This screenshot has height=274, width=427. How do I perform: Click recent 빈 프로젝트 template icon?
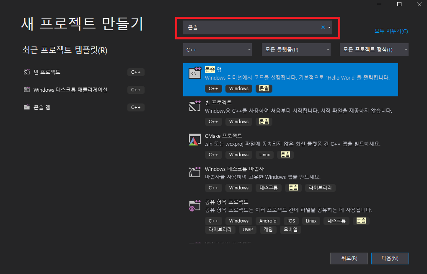(x=27, y=72)
